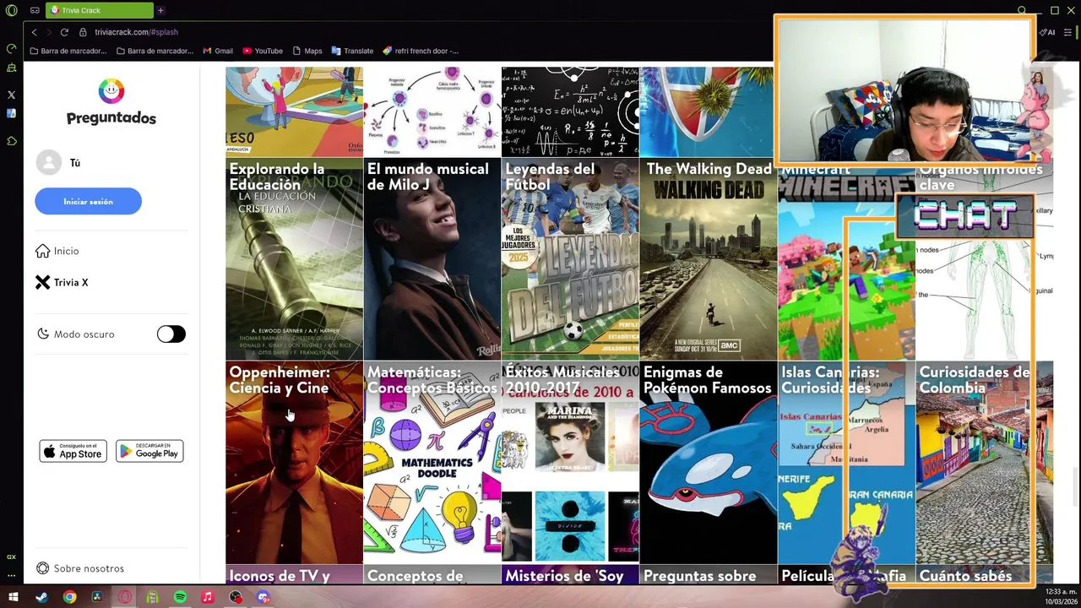Open second Barra de marcadores bookmark folder
Viewport: 1081px width, 608px height.
(155, 51)
